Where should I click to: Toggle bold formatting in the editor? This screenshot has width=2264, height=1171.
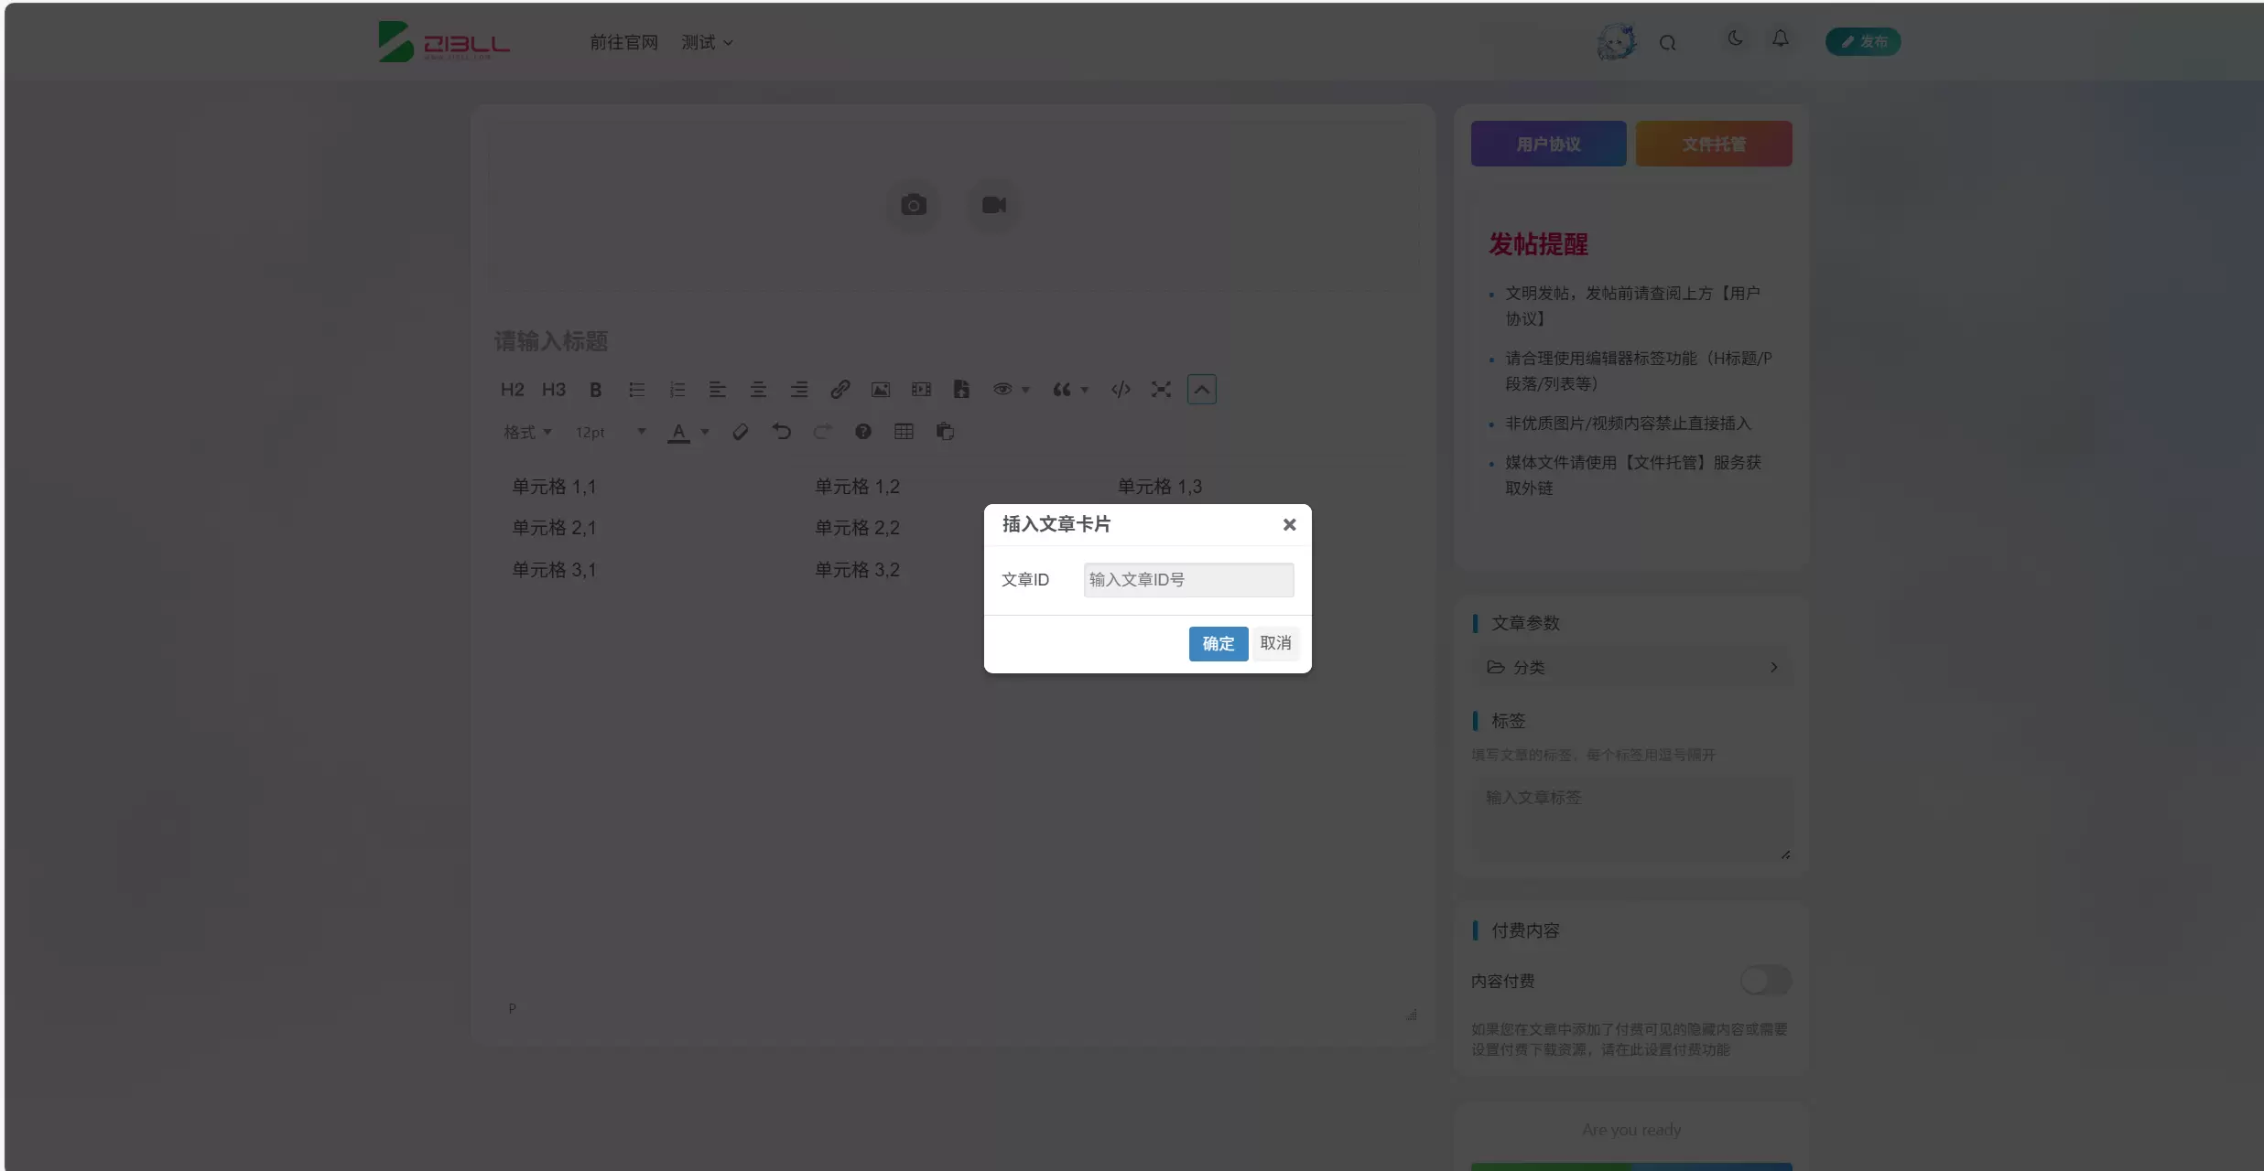coord(595,390)
